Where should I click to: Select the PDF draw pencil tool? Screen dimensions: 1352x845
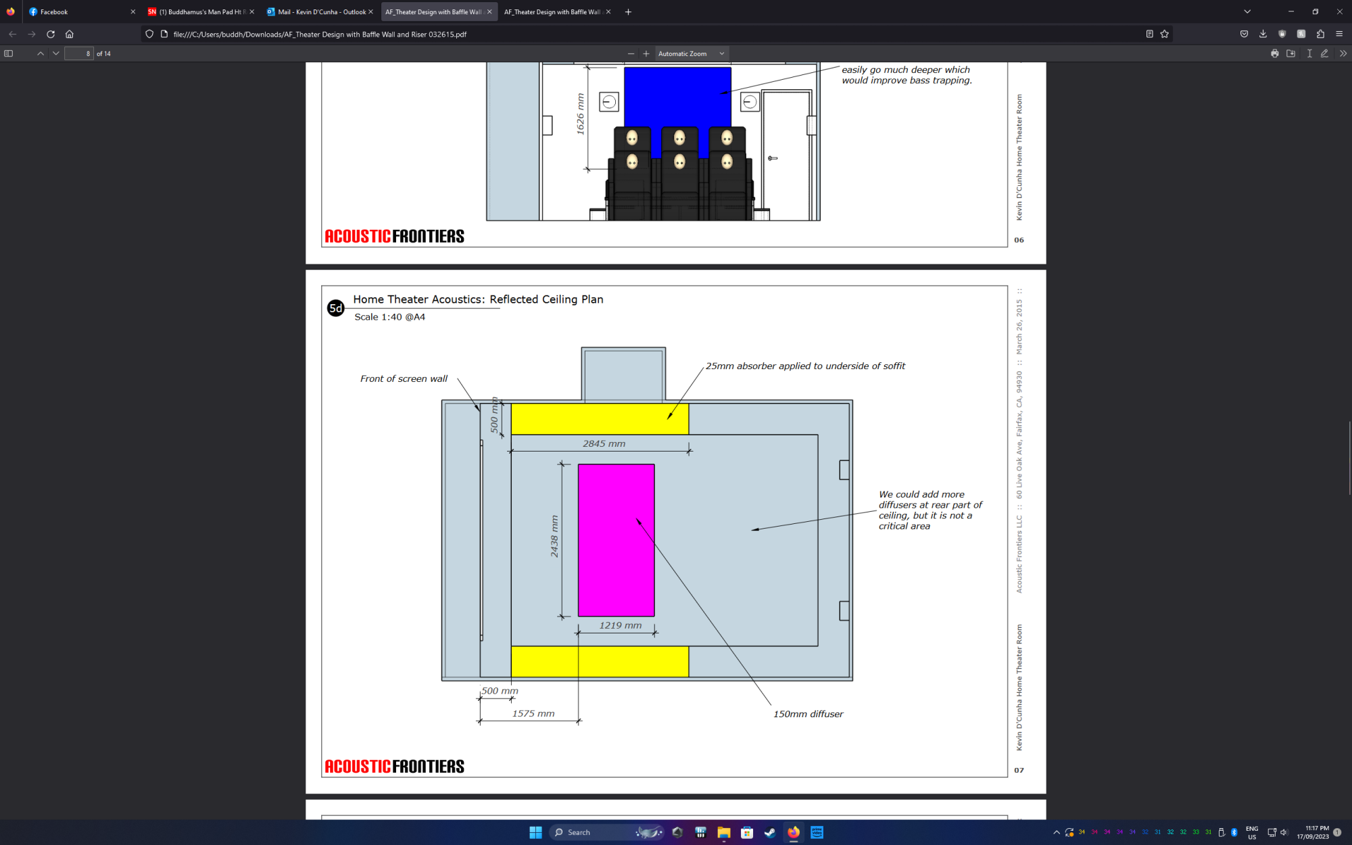point(1325,53)
